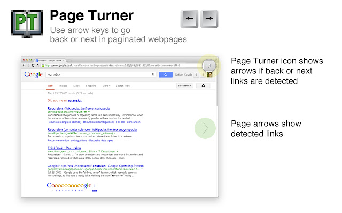Viewport: 342px width, 213px height.
Task: Click the green maximize window button
Action: [x=30, y=60]
